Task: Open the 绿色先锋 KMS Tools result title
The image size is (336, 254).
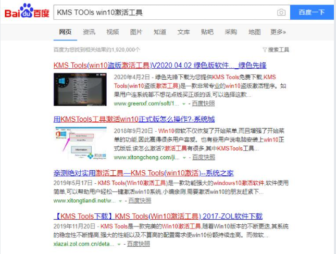Action: (160, 66)
